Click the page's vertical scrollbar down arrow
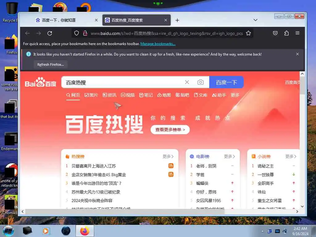Viewport: 316px width, 237px height. (302, 206)
